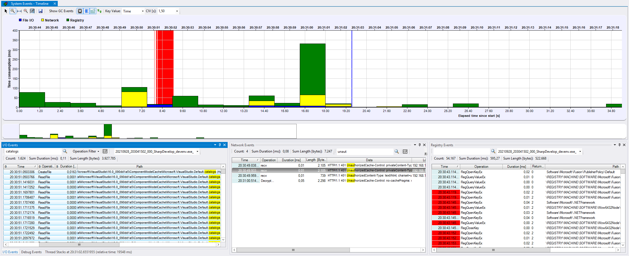Activate the zoom-out tool
Viewport: 629px width, 256px height.
coord(25,11)
